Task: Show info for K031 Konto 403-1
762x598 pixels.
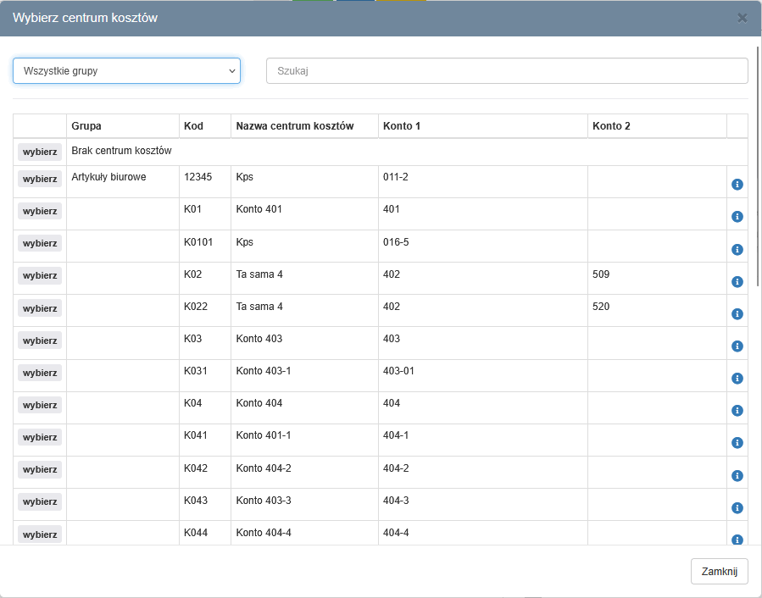Action: (737, 378)
